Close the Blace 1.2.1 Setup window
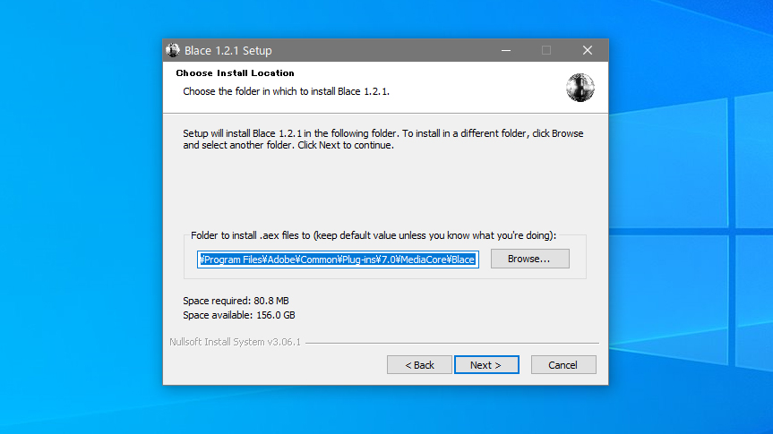The height and width of the screenshot is (434, 773). [x=588, y=50]
